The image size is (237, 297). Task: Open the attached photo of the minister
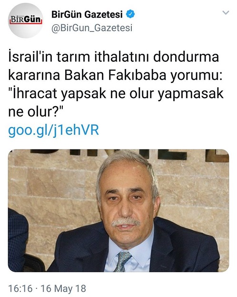[118, 211]
